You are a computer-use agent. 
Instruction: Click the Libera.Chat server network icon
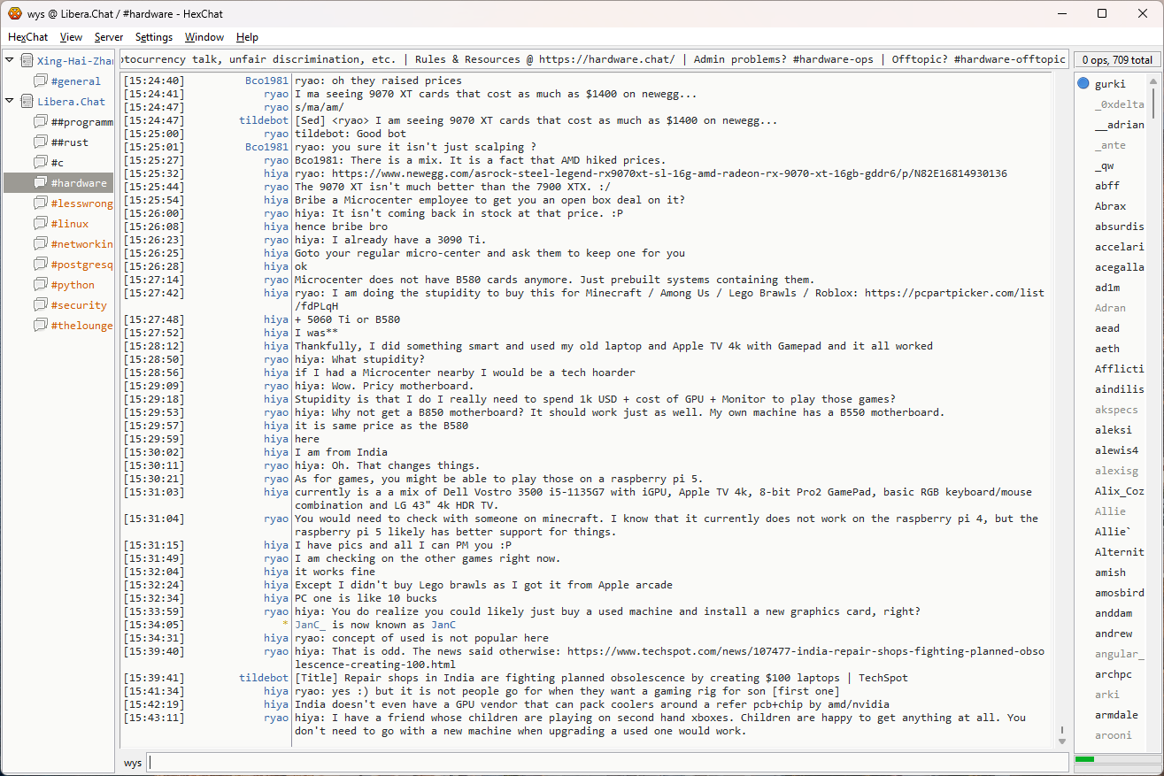coord(27,102)
